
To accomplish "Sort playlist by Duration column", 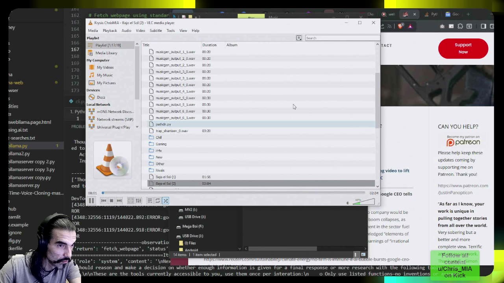I will [x=213, y=45].
